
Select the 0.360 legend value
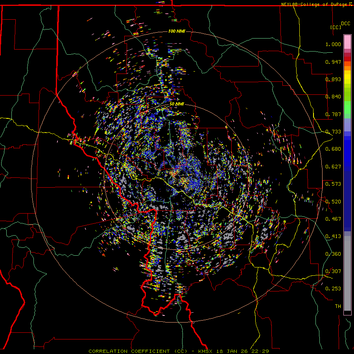pyautogui.click(x=333, y=254)
